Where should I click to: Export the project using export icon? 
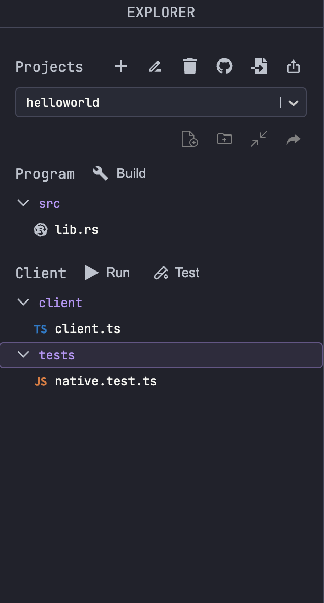(294, 67)
